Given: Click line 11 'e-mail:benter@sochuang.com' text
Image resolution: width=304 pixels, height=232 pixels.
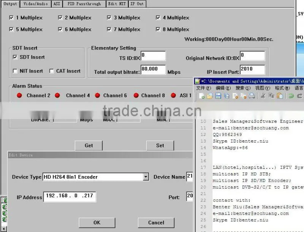Looking at the screenshot, I should tap(251, 128).
